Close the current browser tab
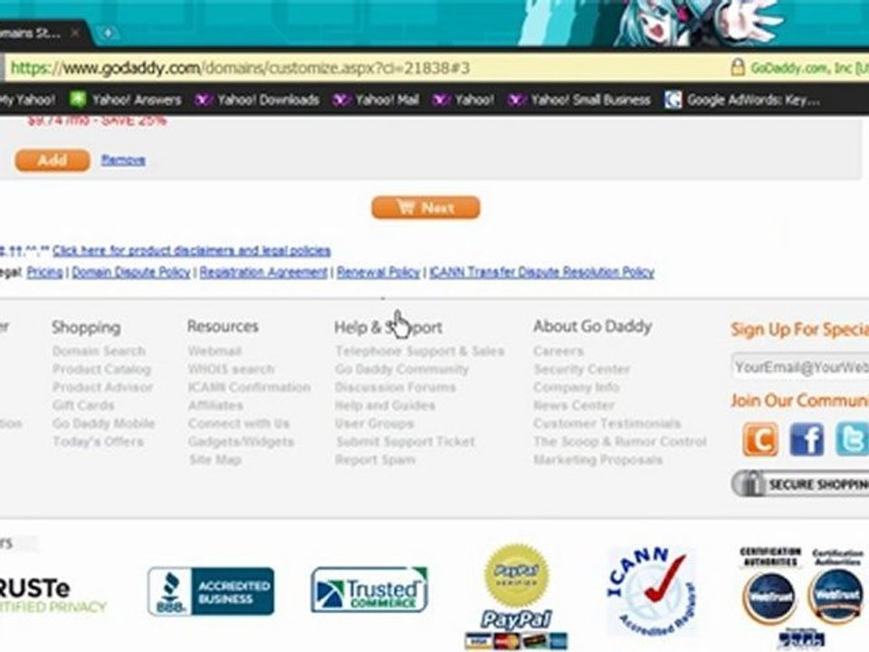 click(75, 33)
